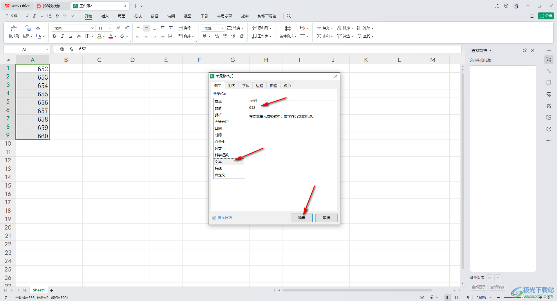Switch to 对齐 tab in dialog
This screenshot has height=301, width=557.
pyautogui.click(x=232, y=86)
